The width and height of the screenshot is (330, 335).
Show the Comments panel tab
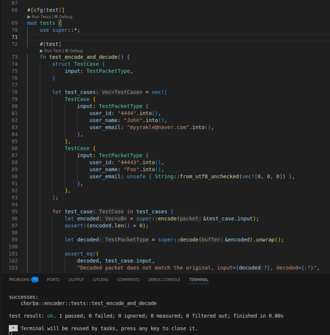pos(128,280)
